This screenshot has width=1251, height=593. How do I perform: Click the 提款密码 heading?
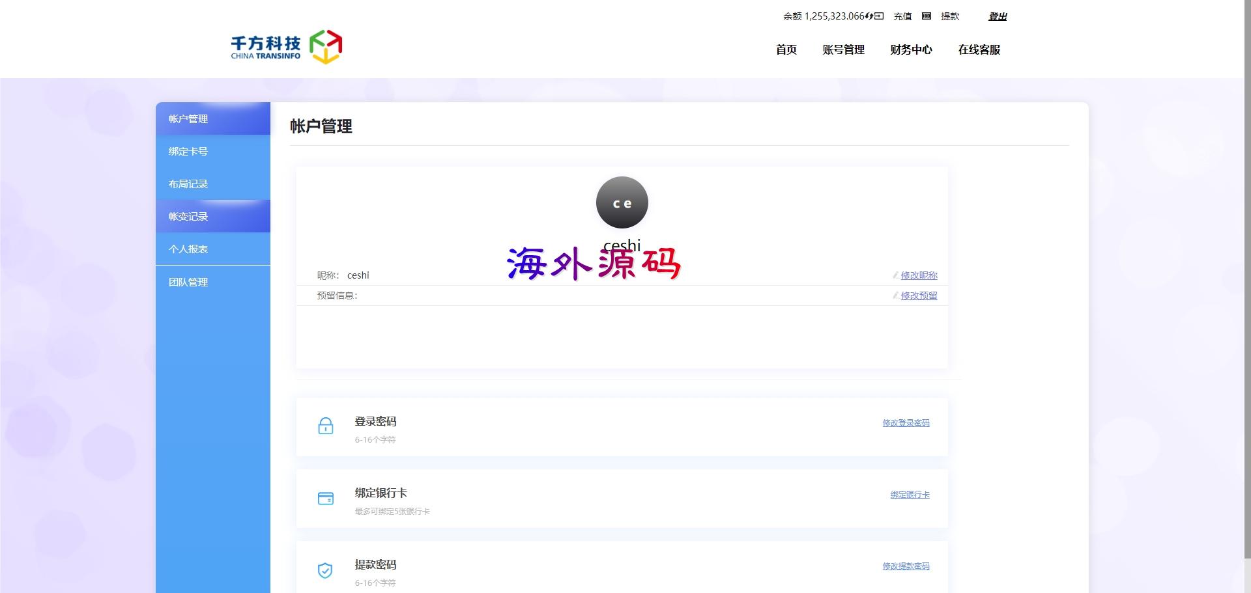[375, 564]
